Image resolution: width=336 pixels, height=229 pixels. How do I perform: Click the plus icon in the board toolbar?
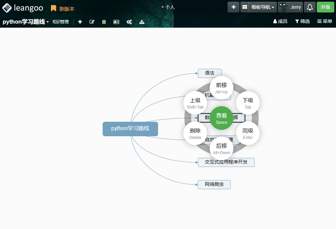tap(80, 22)
